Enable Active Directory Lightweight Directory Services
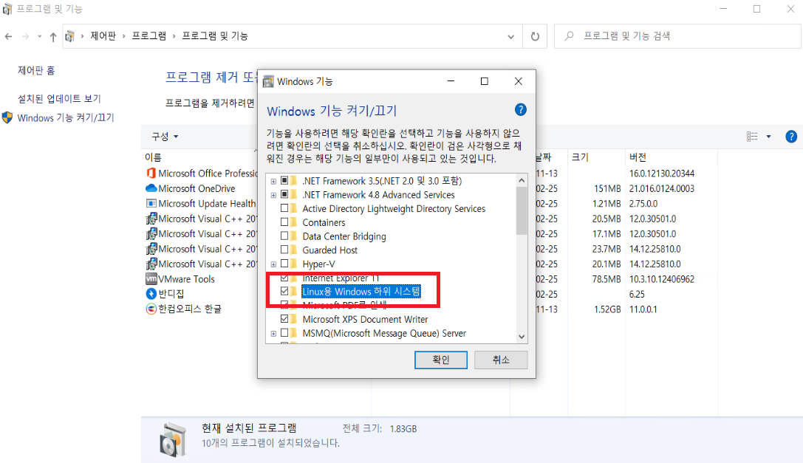This screenshot has width=803, height=463. point(284,208)
